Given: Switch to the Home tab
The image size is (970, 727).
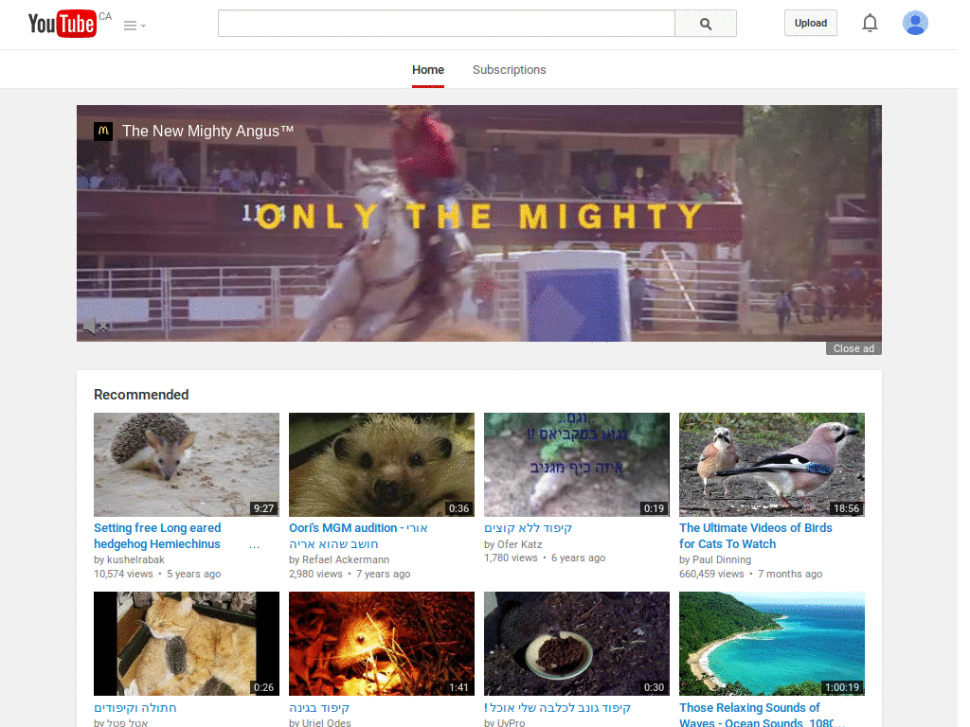Looking at the screenshot, I should 428,70.
